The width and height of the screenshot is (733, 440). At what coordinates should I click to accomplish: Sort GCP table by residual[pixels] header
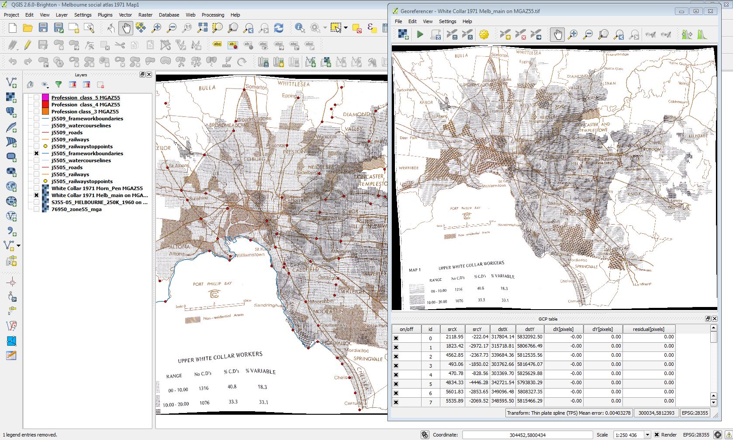point(649,329)
